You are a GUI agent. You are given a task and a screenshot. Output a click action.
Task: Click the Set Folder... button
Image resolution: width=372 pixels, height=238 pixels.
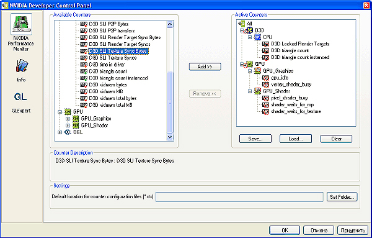tap(342, 197)
